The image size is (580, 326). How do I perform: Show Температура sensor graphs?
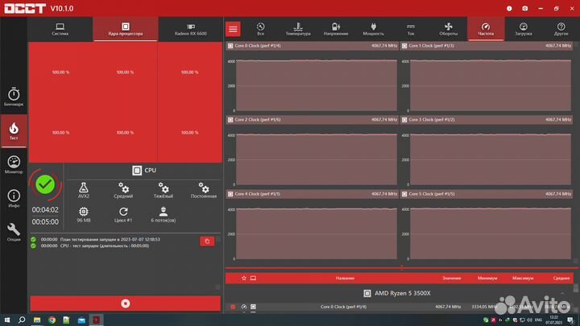[x=297, y=29]
